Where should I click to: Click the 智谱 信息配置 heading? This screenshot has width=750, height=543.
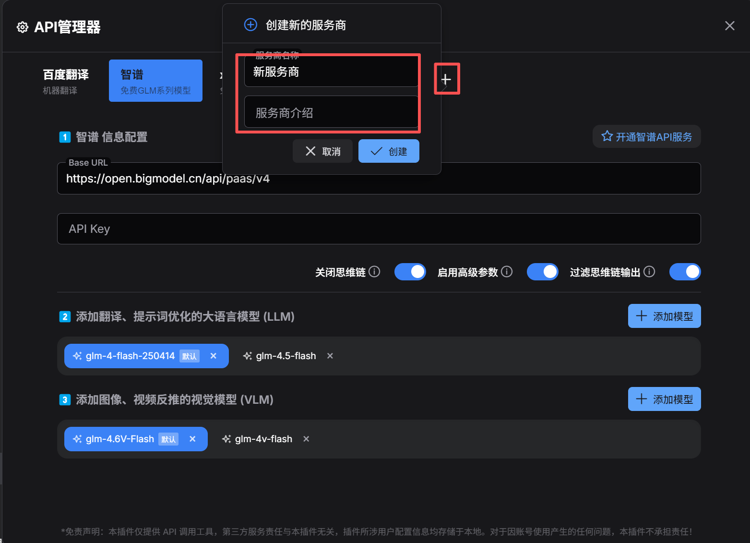click(112, 137)
